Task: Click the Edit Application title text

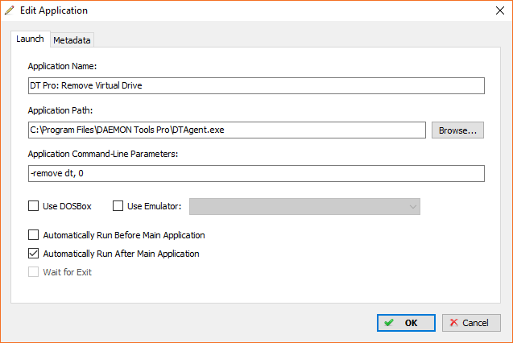Action: [54, 10]
